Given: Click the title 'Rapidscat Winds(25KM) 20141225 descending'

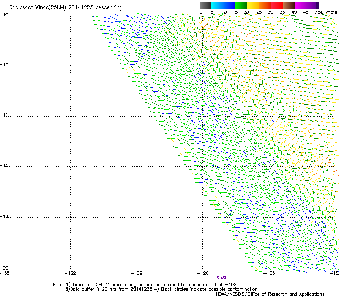Looking at the screenshot, I should click(66, 8).
